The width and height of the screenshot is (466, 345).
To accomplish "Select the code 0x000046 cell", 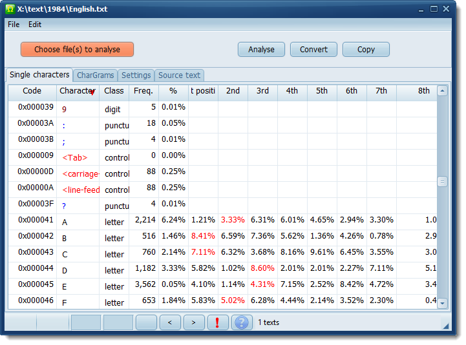I will click(x=32, y=301).
